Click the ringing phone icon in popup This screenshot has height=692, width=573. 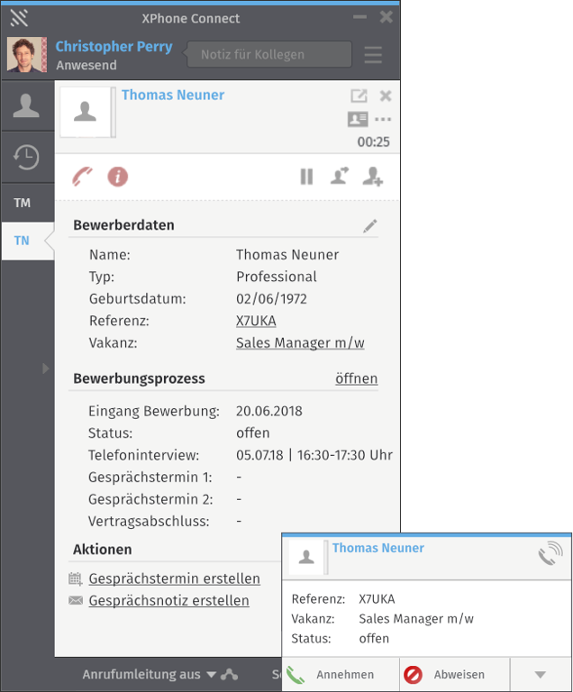coord(550,554)
